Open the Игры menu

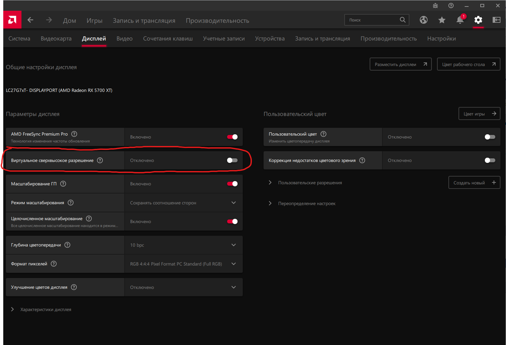[x=94, y=20]
